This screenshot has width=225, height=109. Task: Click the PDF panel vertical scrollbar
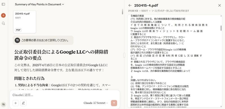221,28
